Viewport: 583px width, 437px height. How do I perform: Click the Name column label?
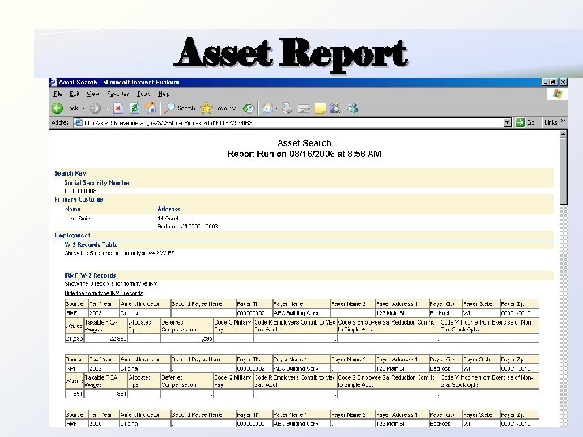coord(73,210)
